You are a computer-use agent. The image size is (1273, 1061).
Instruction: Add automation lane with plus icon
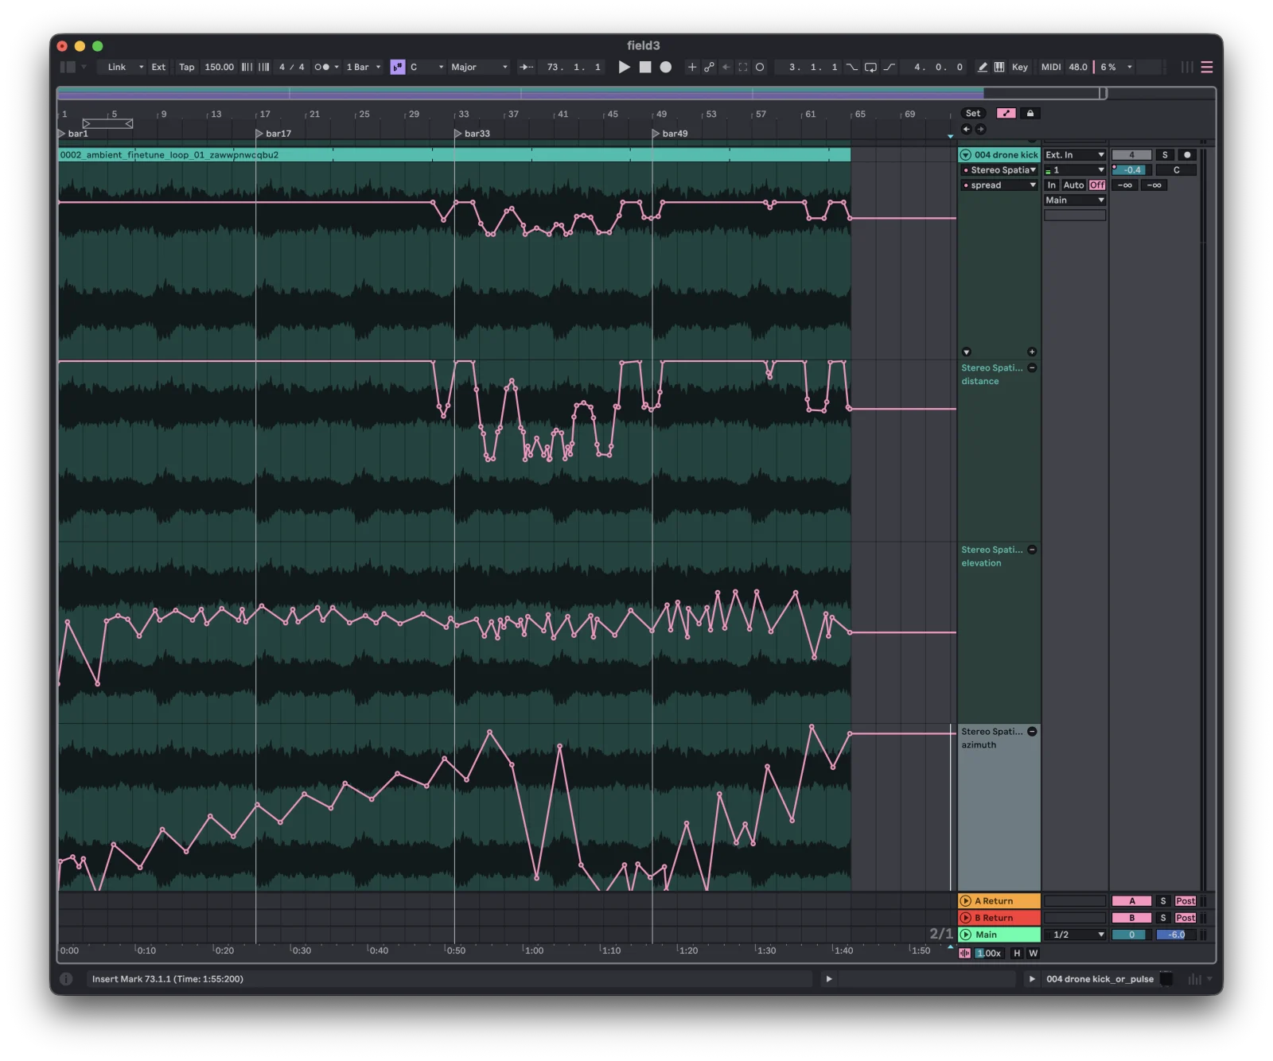(1032, 352)
